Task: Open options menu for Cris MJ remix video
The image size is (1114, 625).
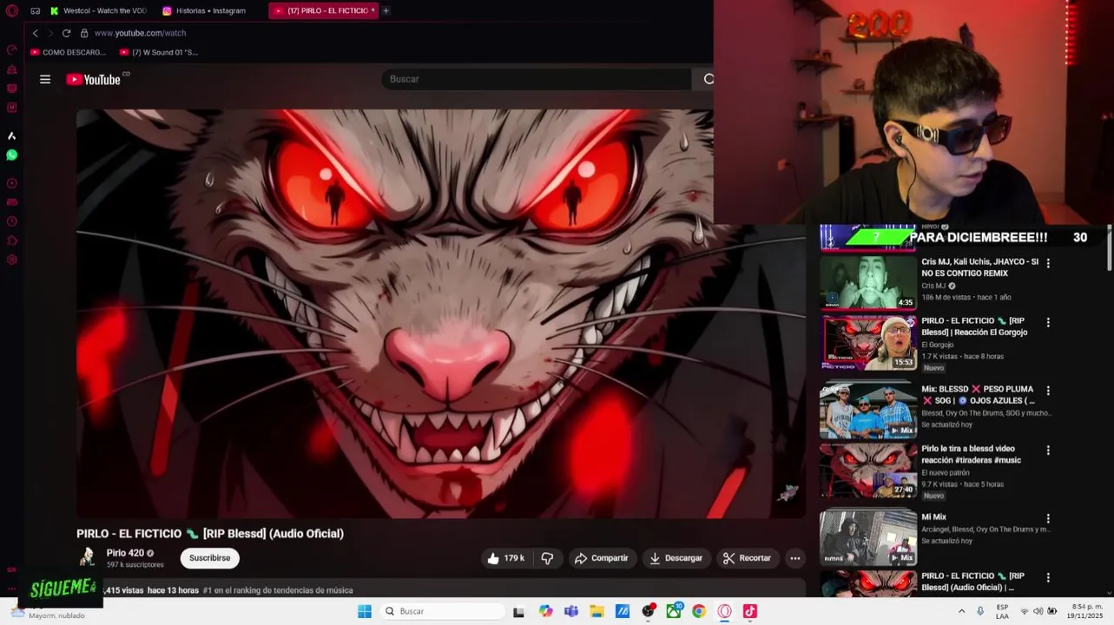Action: tap(1048, 263)
